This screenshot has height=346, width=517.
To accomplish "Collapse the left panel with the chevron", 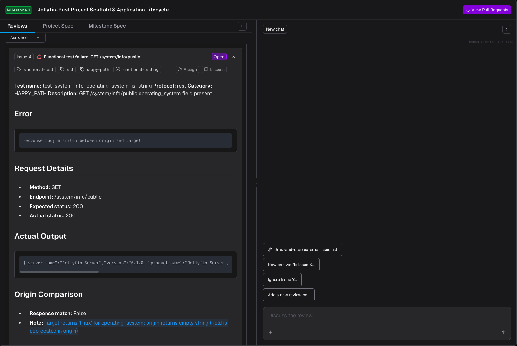I will (242, 26).
